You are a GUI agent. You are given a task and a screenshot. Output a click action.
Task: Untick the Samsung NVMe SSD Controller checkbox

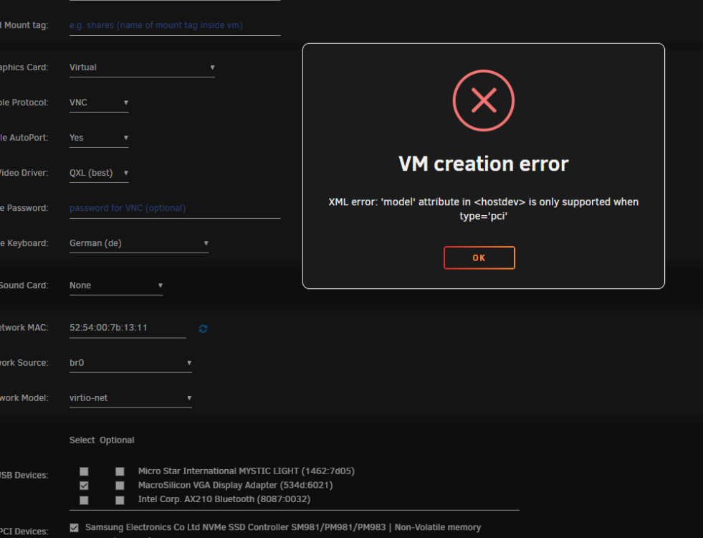pyautogui.click(x=75, y=528)
